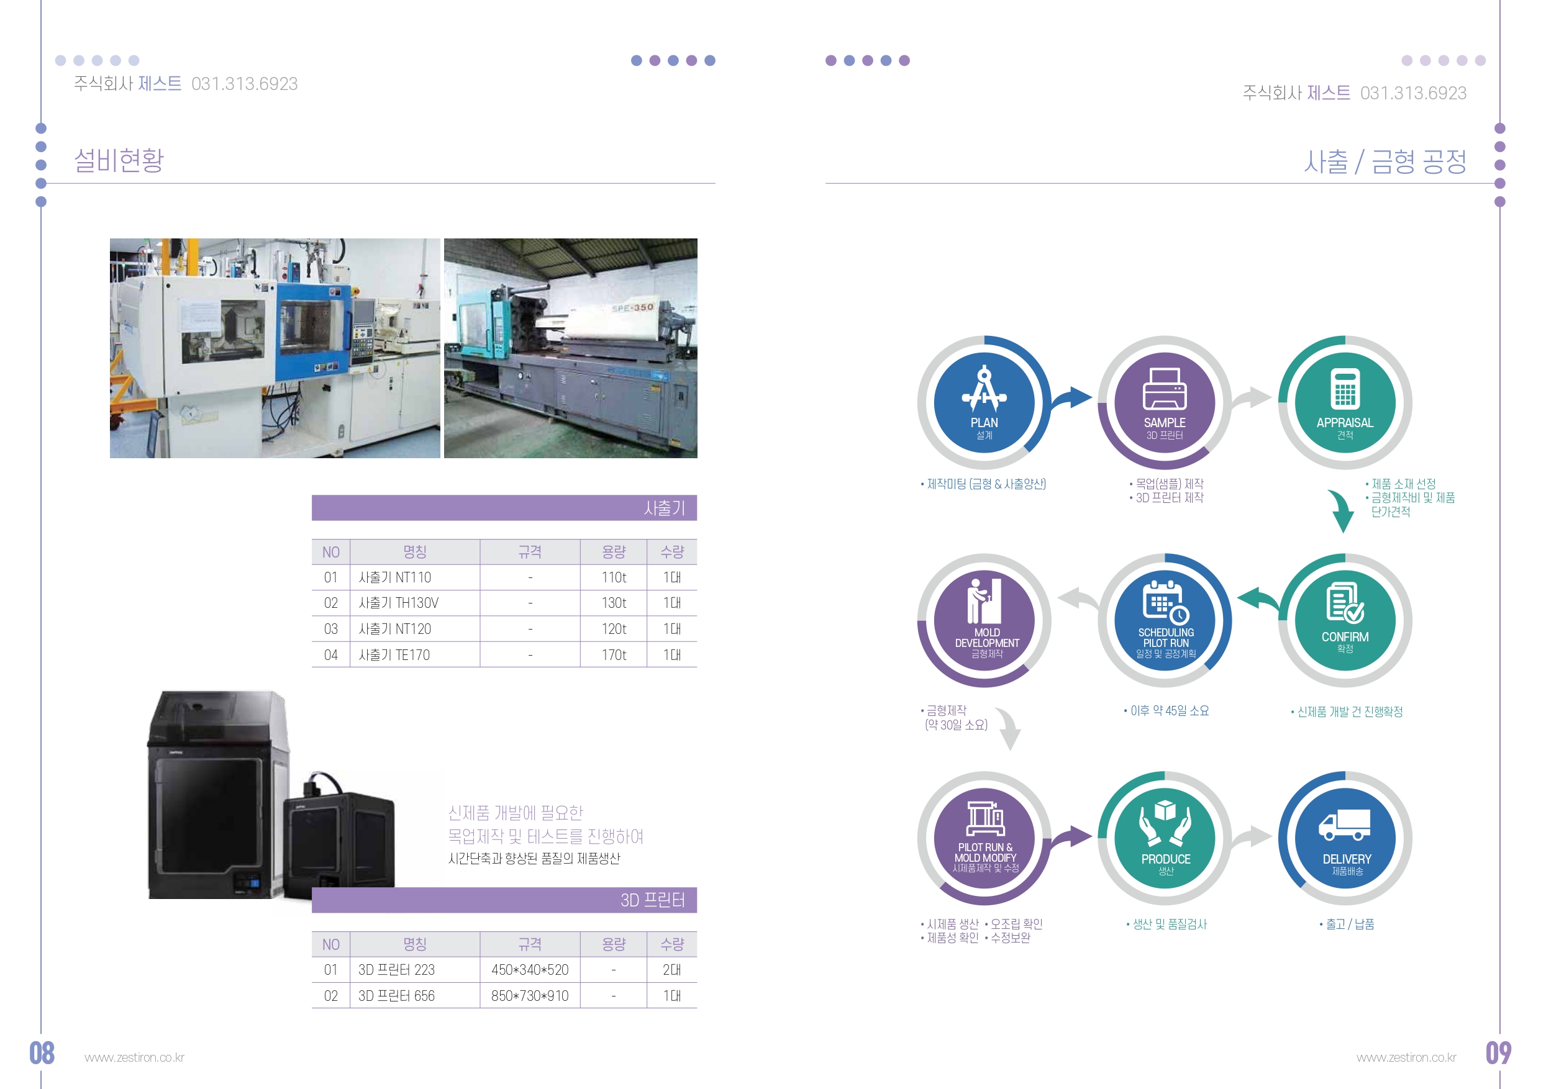Click the DELIVERY truck icon
The height and width of the screenshot is (1089, 1541).
pyautogui.click(x=1344, y=824)
